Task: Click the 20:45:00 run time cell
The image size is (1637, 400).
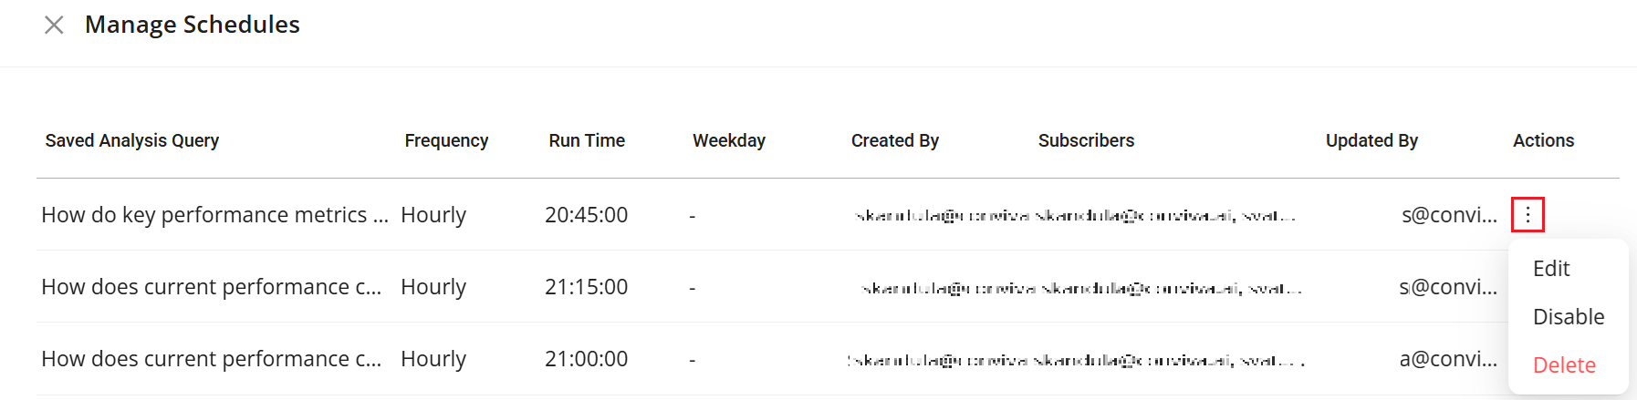Action: tap(586, 215)
